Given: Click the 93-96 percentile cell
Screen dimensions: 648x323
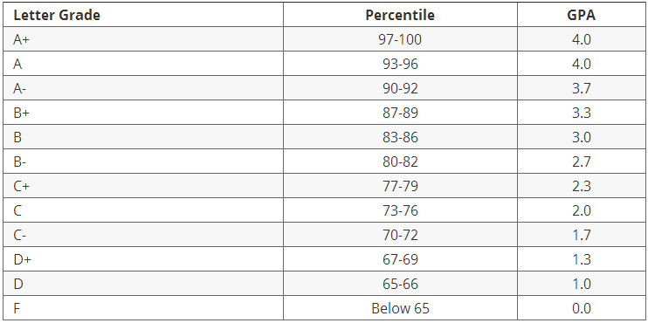Looking at the screenshot, I should (400, 64).
